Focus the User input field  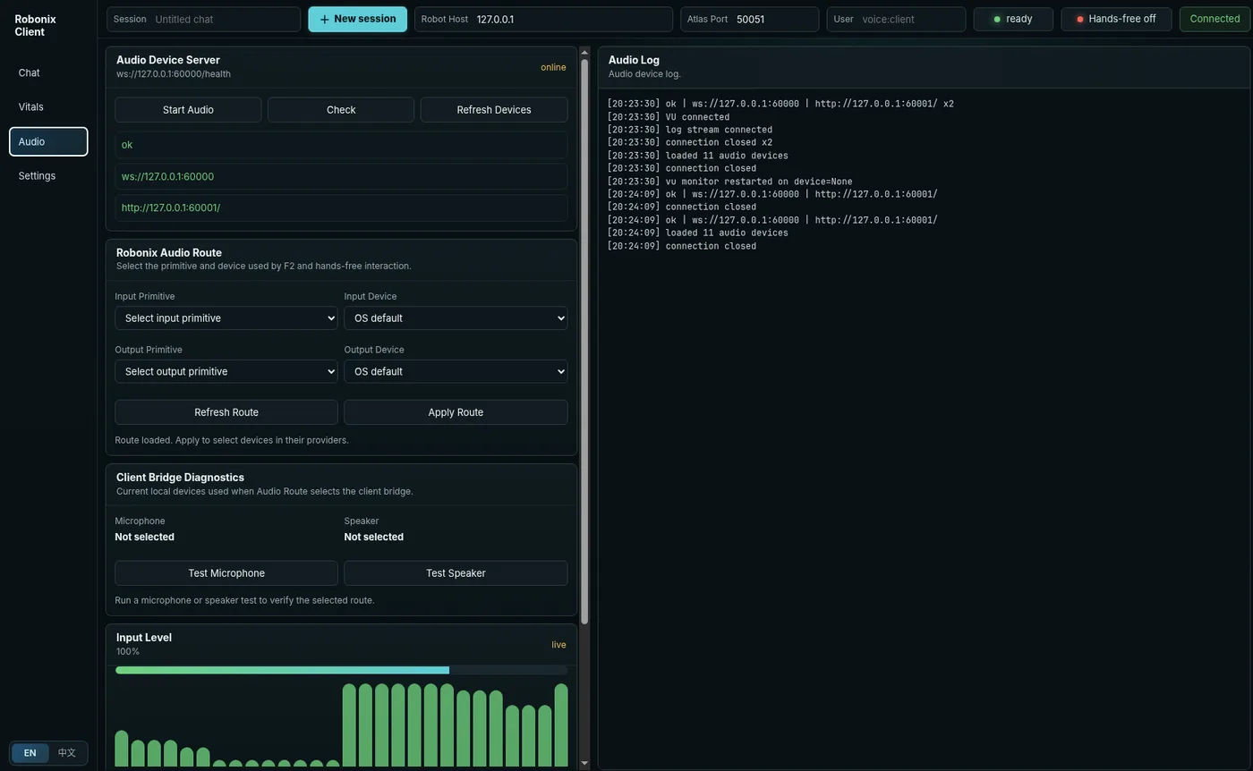point(896,20)
